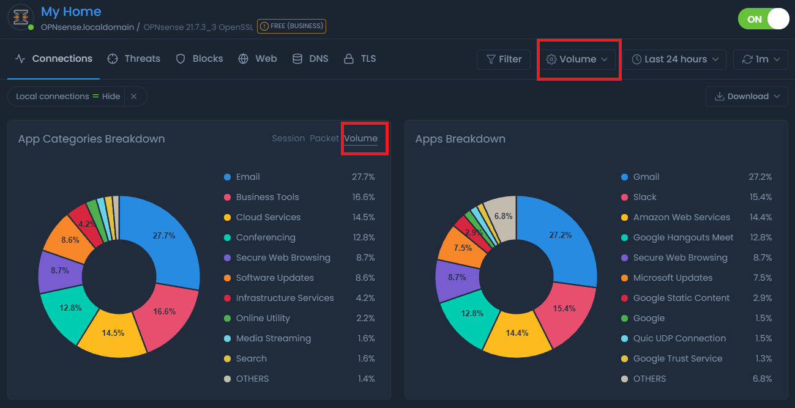Click the Filter button
This screenshot has height=408, width=795.
pyautogui.click(x=504, y=59)
